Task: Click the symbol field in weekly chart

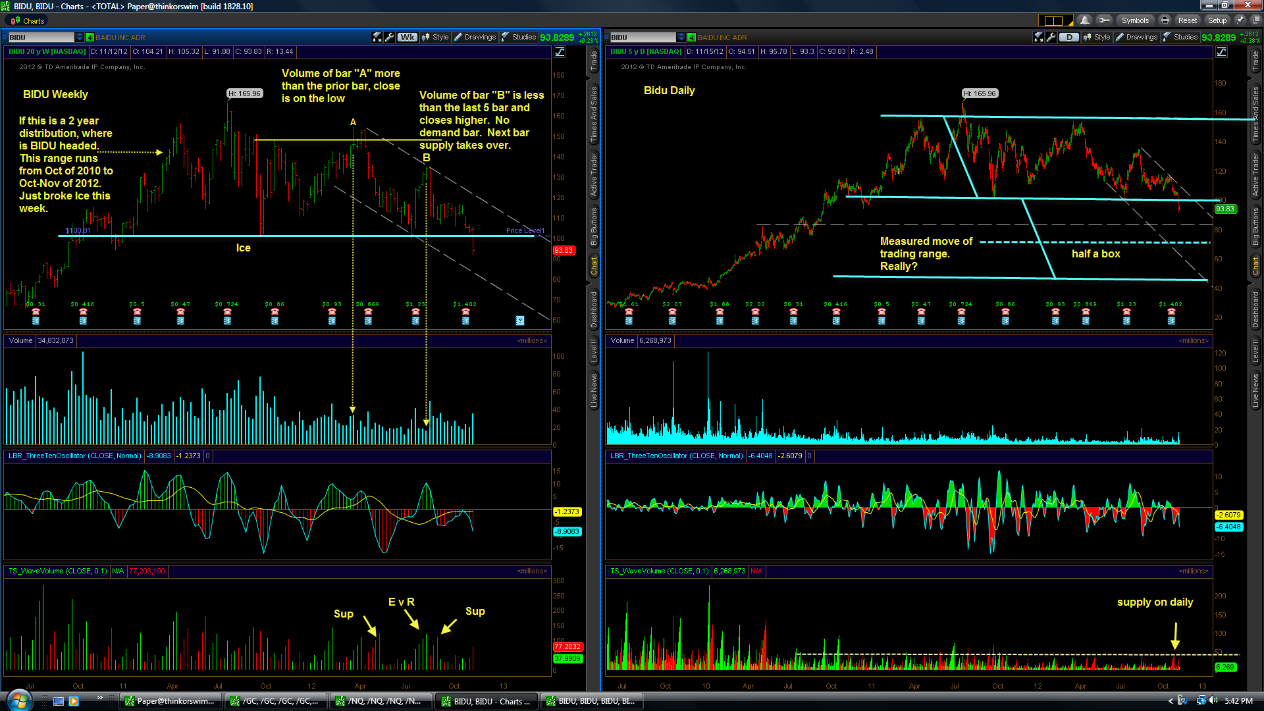Action: pos(41,38)
